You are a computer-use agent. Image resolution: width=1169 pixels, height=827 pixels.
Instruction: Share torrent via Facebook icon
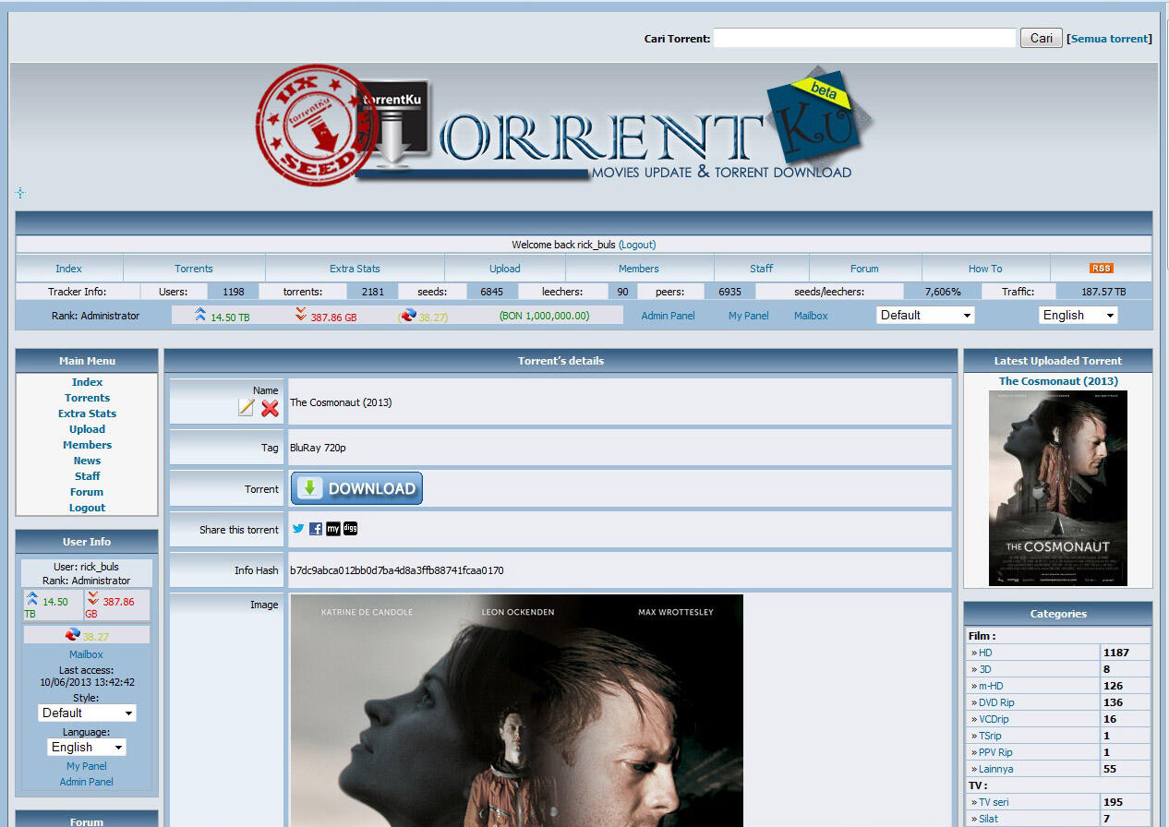[316, 529]
